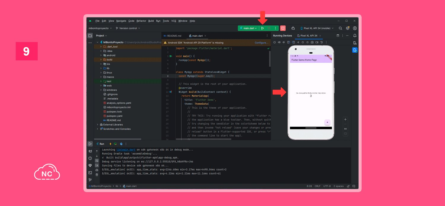Open Search Everywhere magnifier icon
The width and height of the screenshot is (445, 206).
click(x=340, y=28)
